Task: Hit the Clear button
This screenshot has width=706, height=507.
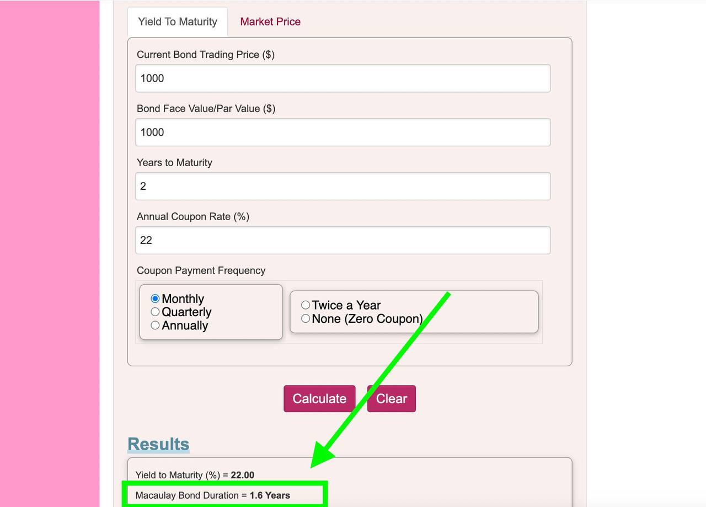Action: click(x=391, y=399)
